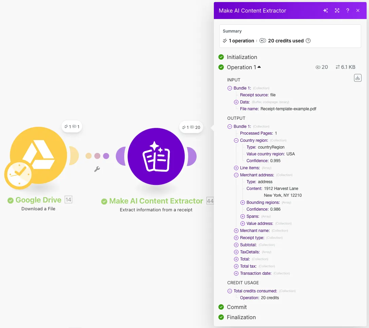Screen dimensions: 369x328
Task: Click the Google Drive module number 14
Action: [x=69, y=200]
